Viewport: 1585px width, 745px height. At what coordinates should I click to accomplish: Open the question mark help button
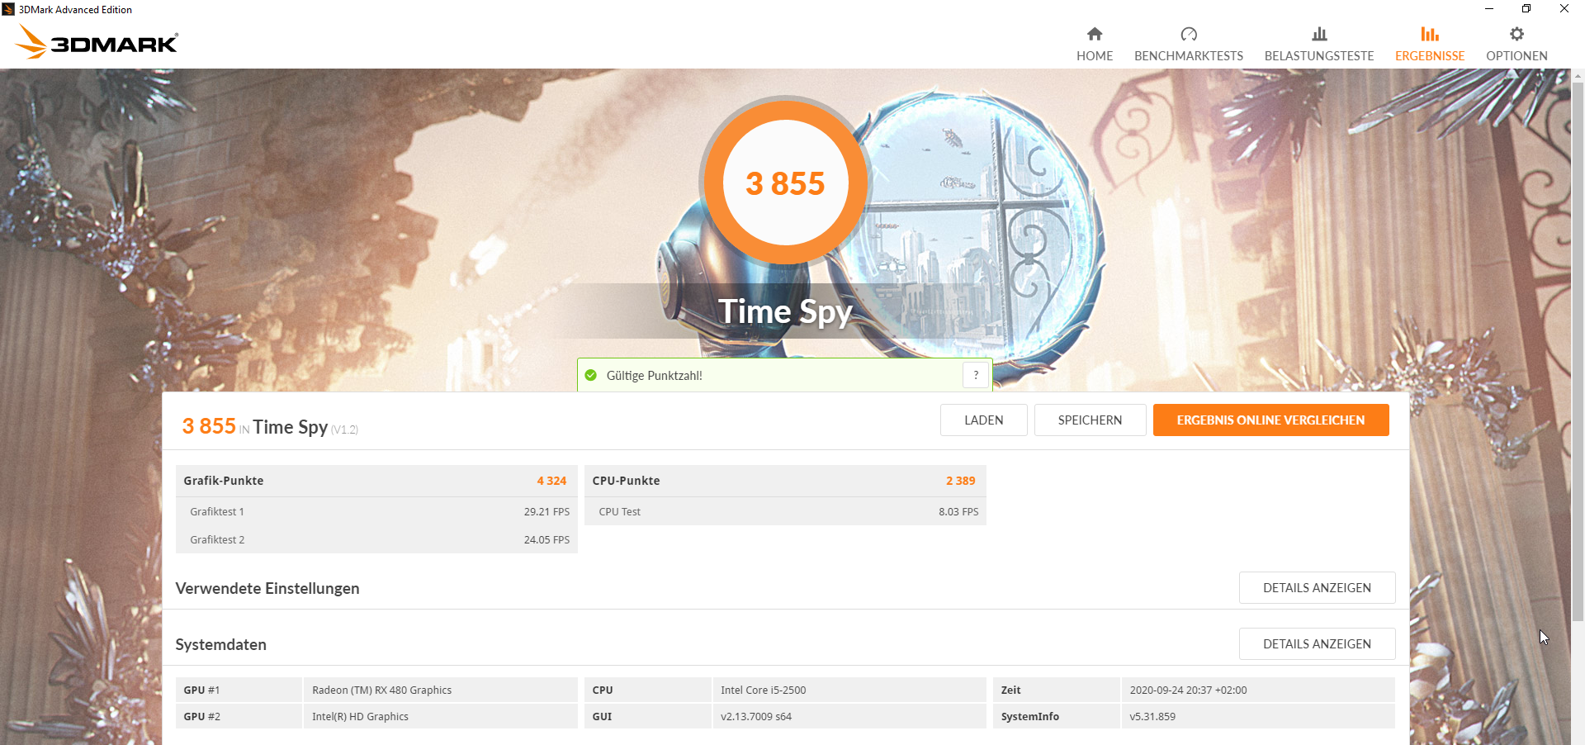976,375
